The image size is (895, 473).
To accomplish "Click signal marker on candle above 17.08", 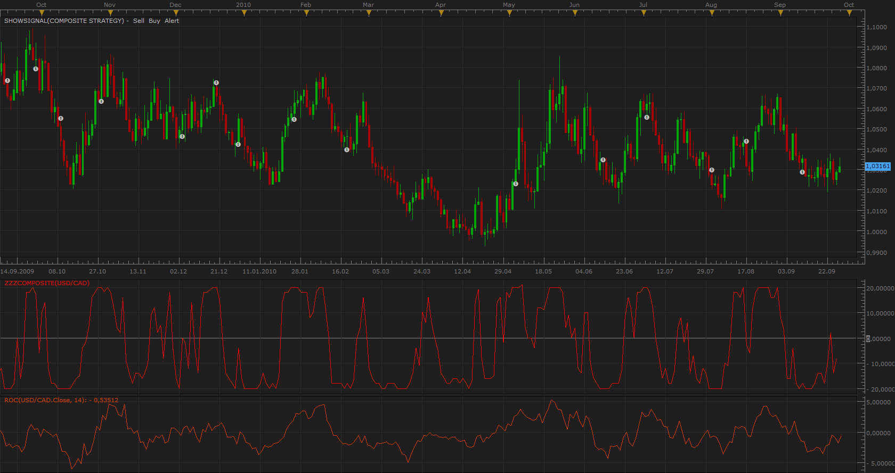I will (746, 141).
